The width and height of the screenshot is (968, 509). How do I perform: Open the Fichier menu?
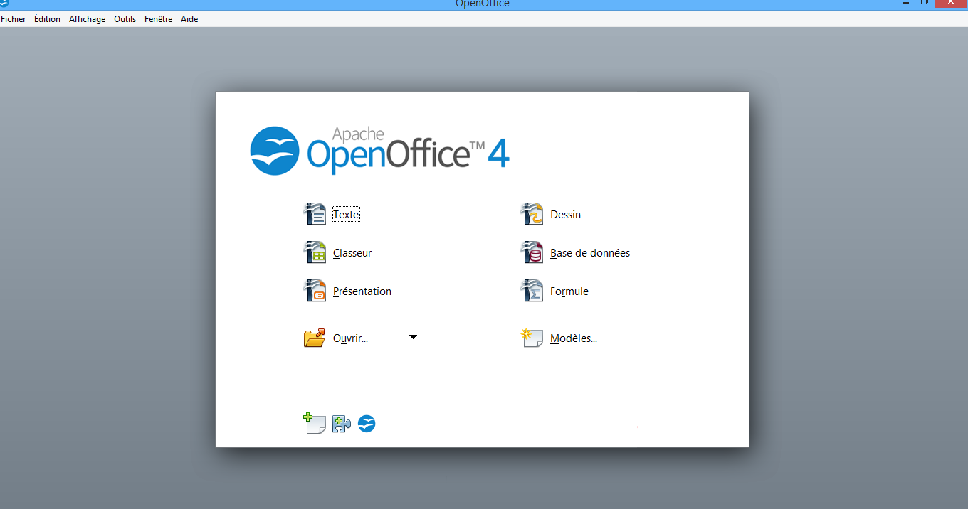coord(13,19)
